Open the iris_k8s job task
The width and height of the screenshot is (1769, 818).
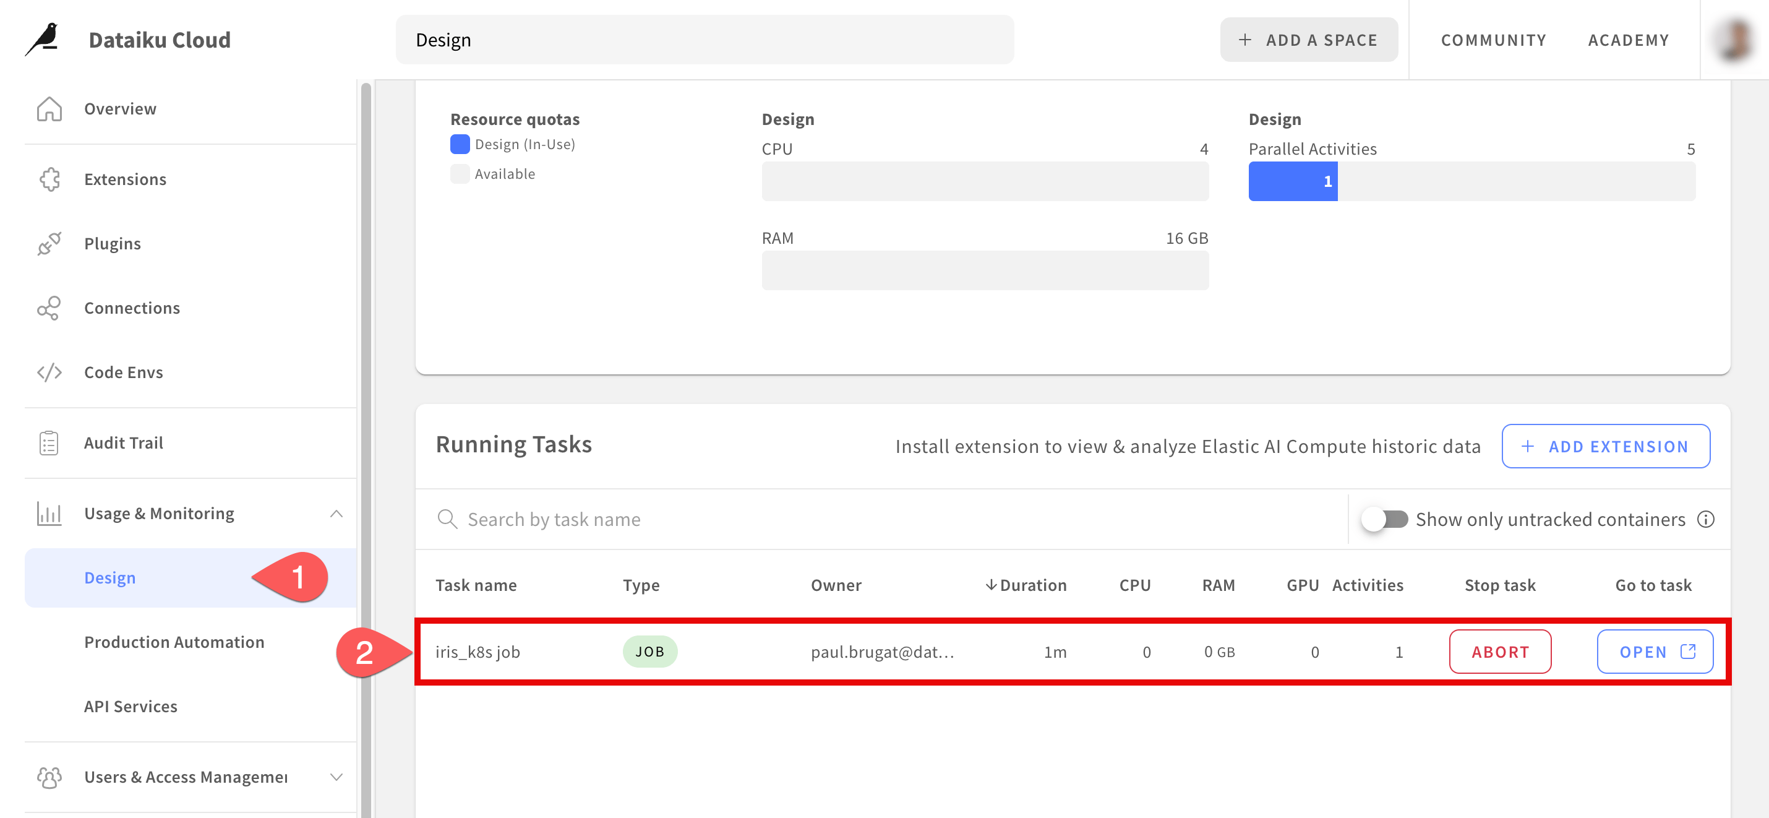1655,652
